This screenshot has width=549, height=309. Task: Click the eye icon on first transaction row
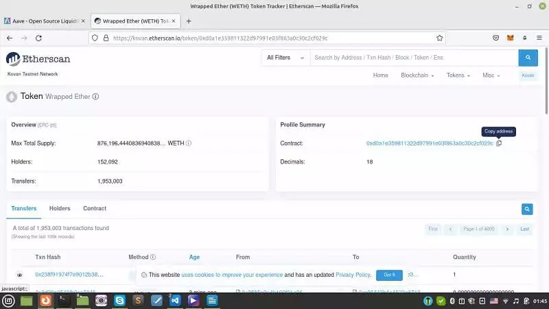tap(20, 275)
